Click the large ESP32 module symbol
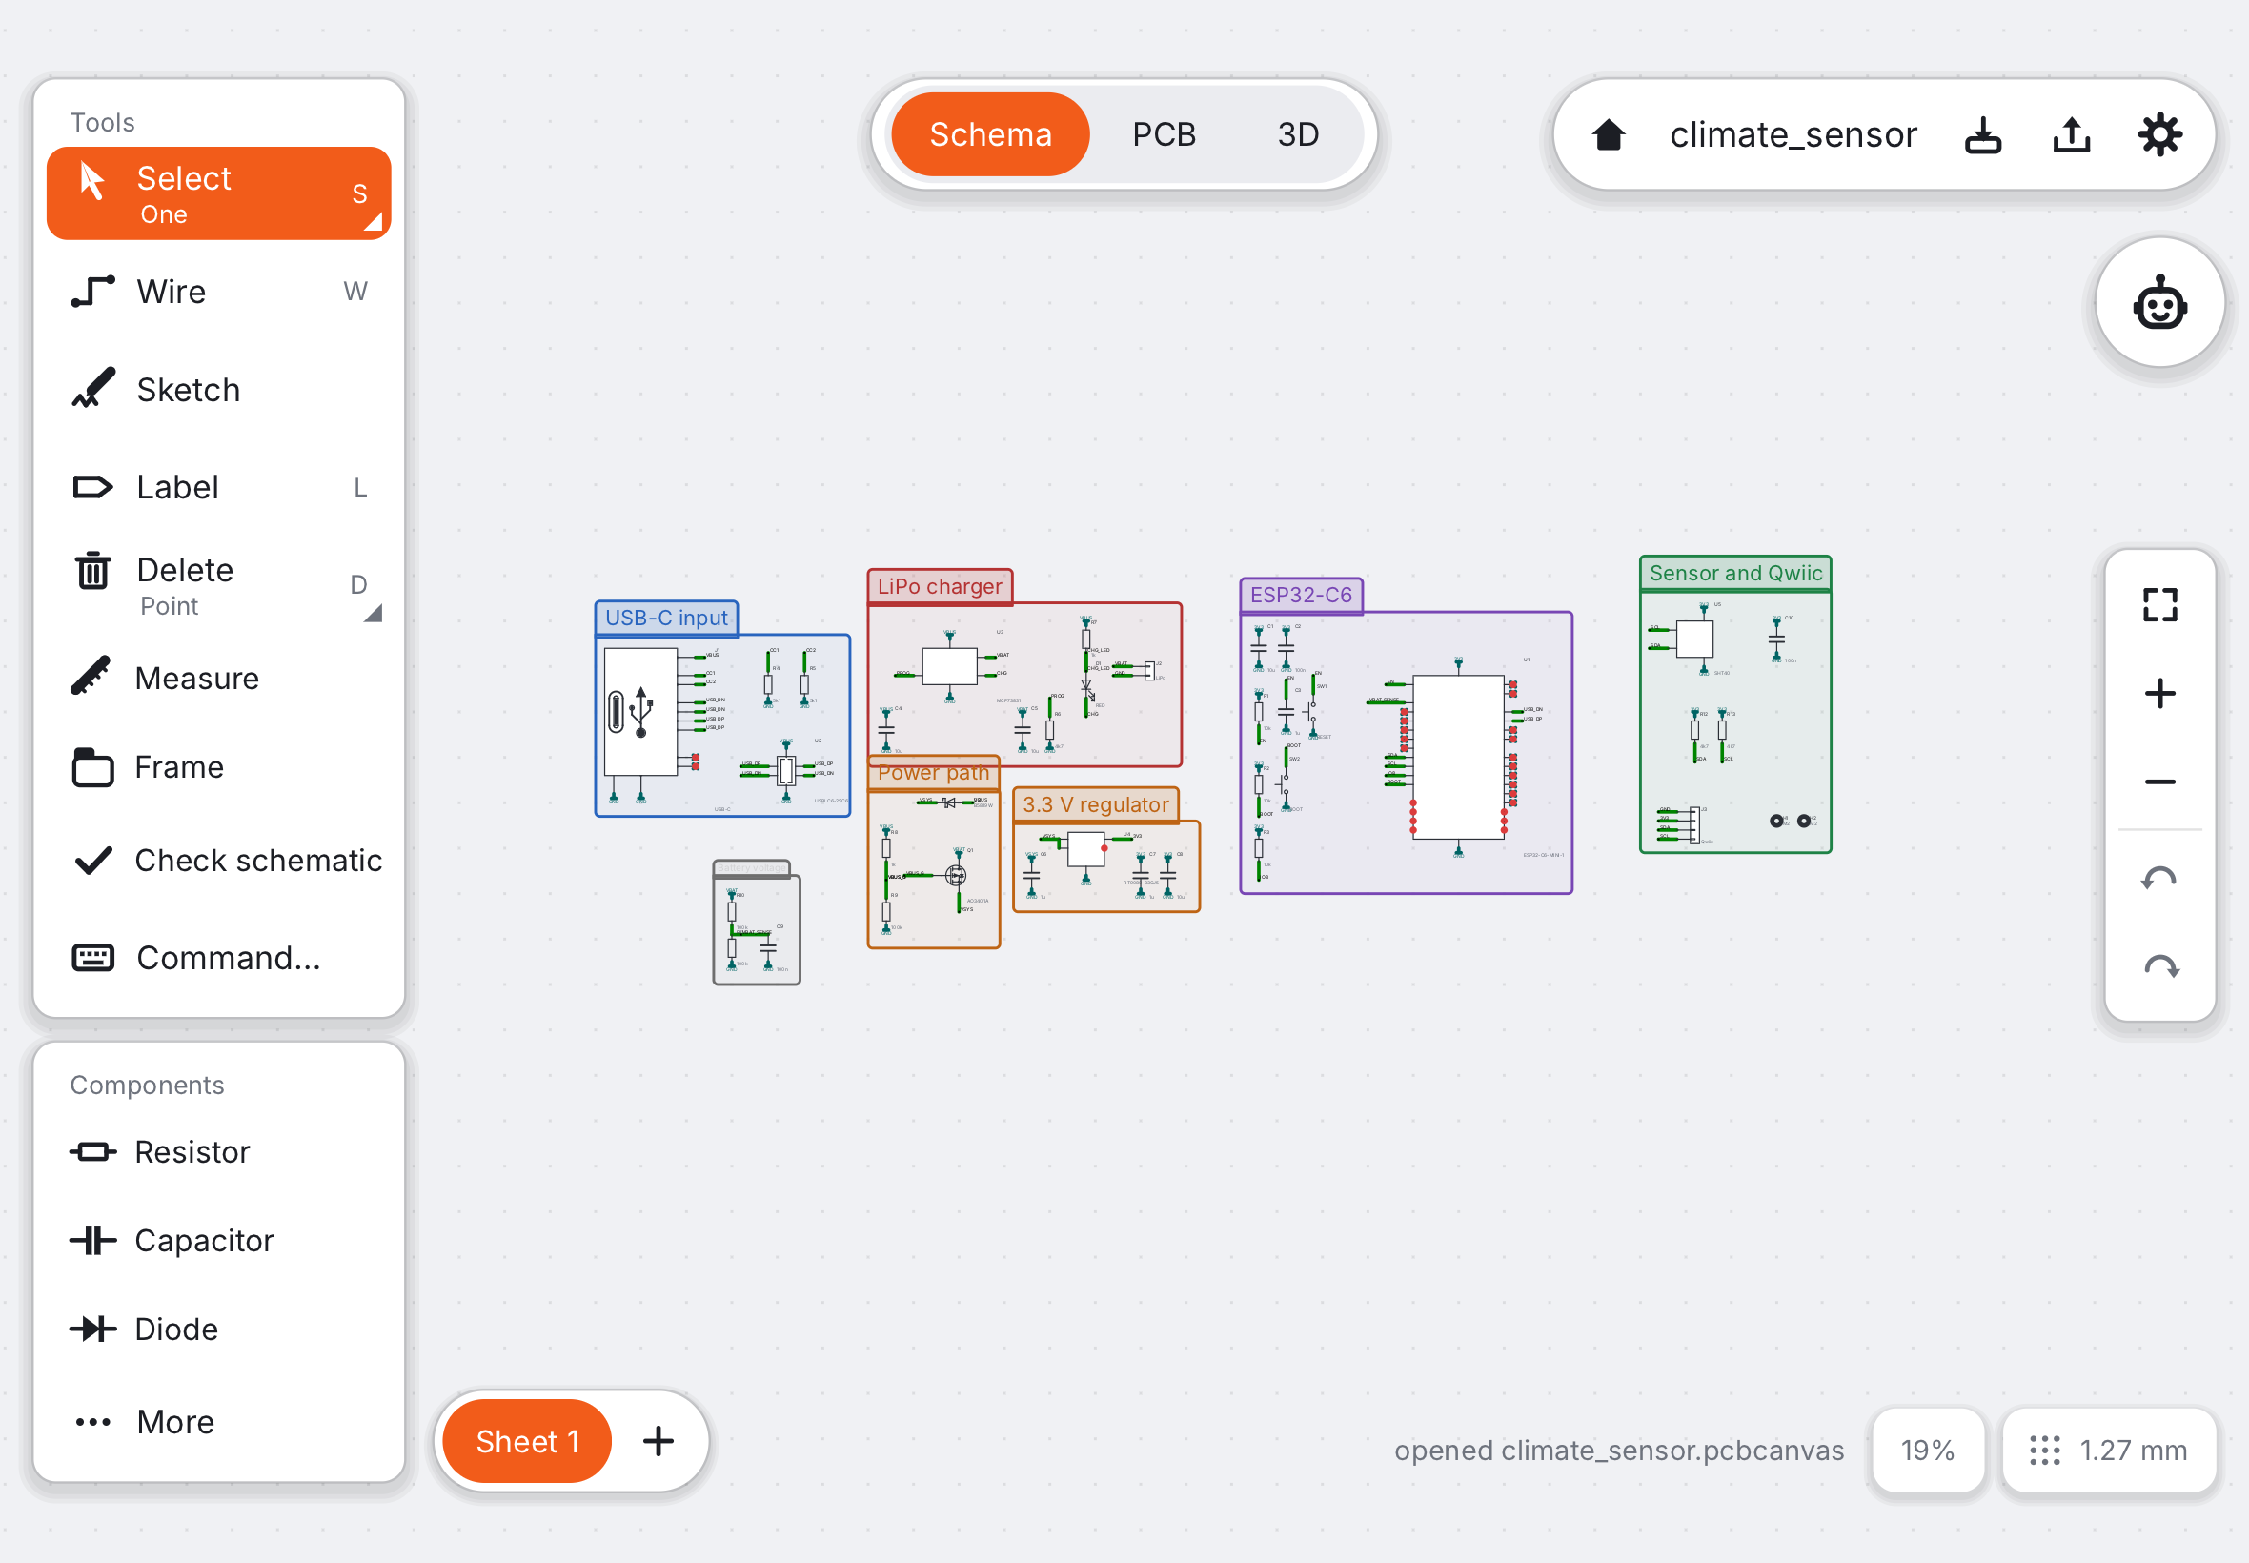 click(1458, 756)
